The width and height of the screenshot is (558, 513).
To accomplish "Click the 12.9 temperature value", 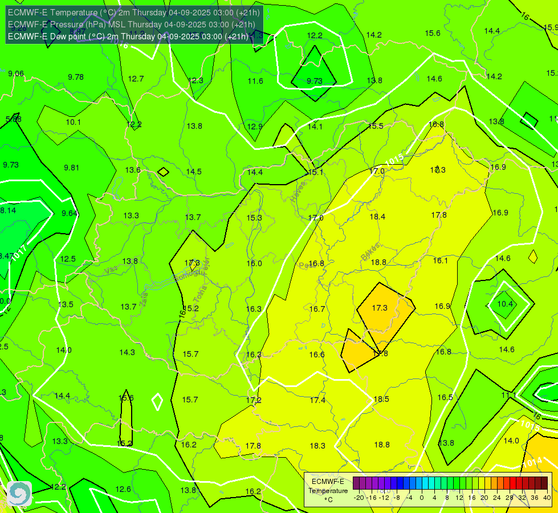I will (255, 127).
